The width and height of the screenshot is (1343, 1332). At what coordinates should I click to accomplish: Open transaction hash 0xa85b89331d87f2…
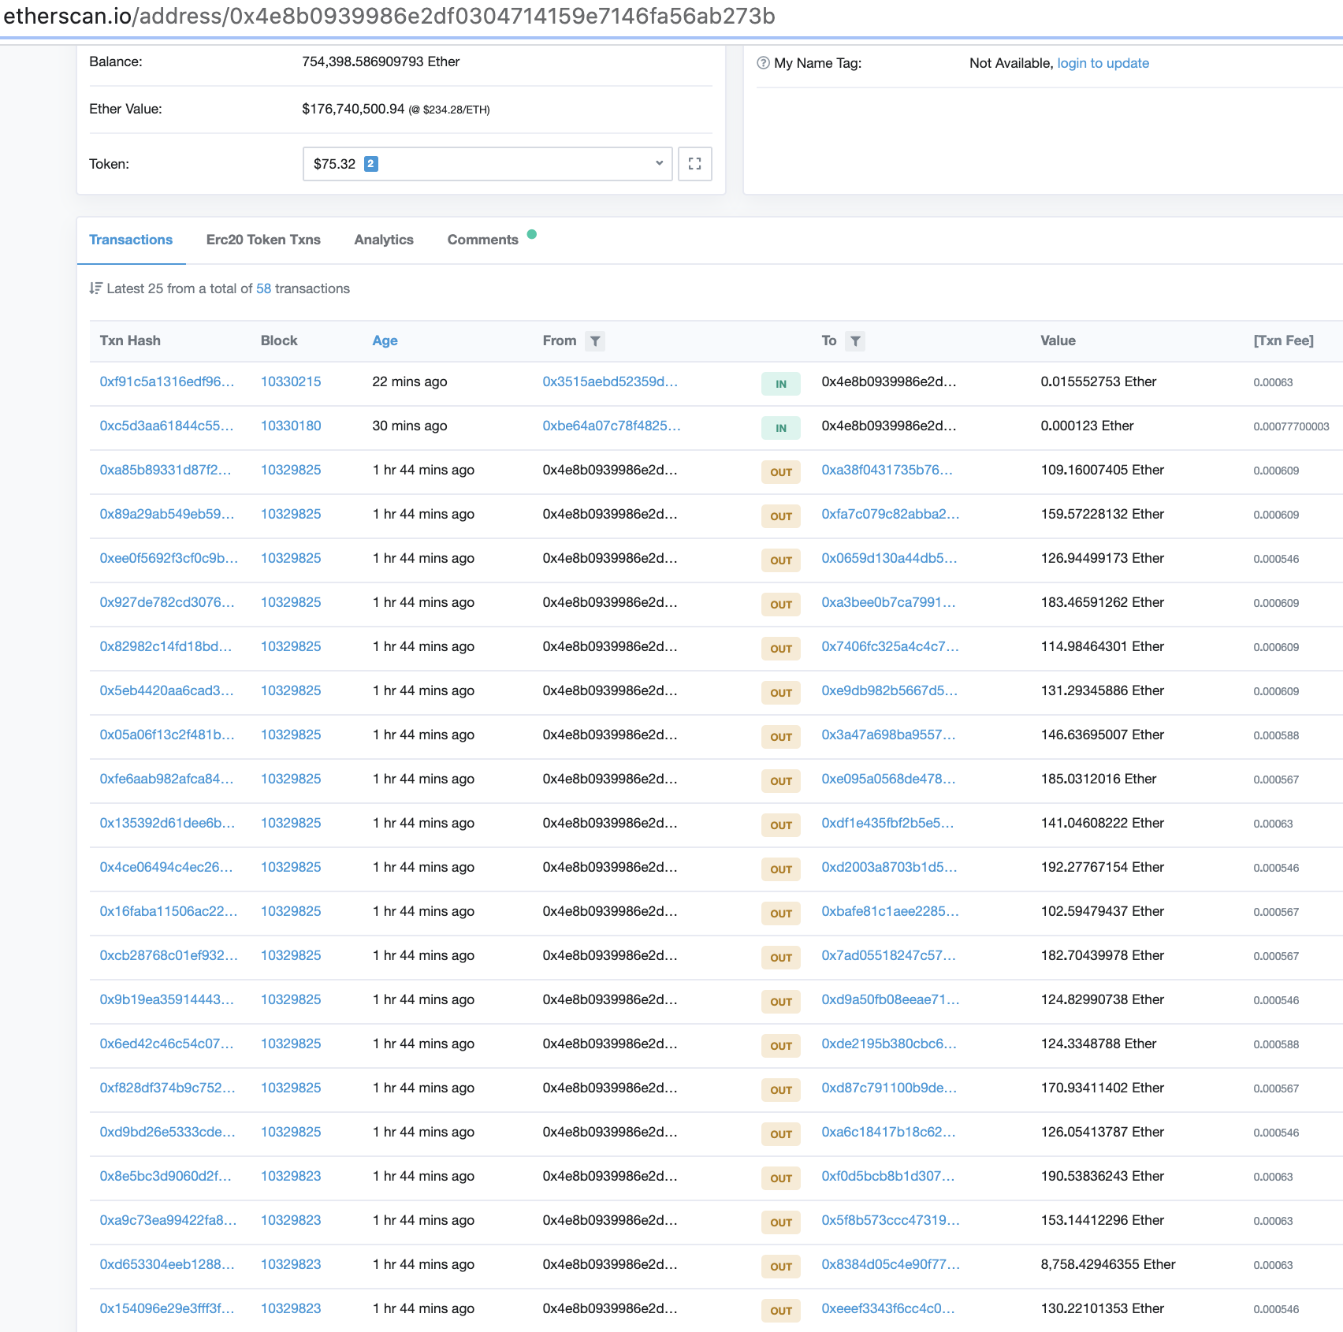[x=166, y=470]
